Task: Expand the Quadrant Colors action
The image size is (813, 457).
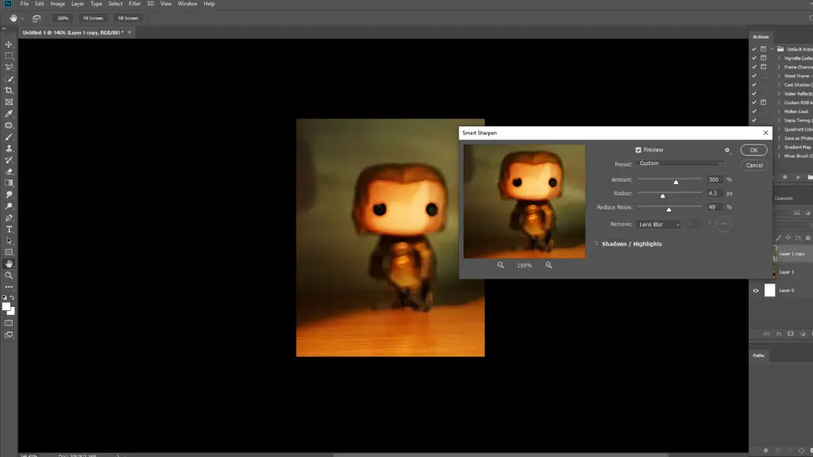Action: coord(779,129)
